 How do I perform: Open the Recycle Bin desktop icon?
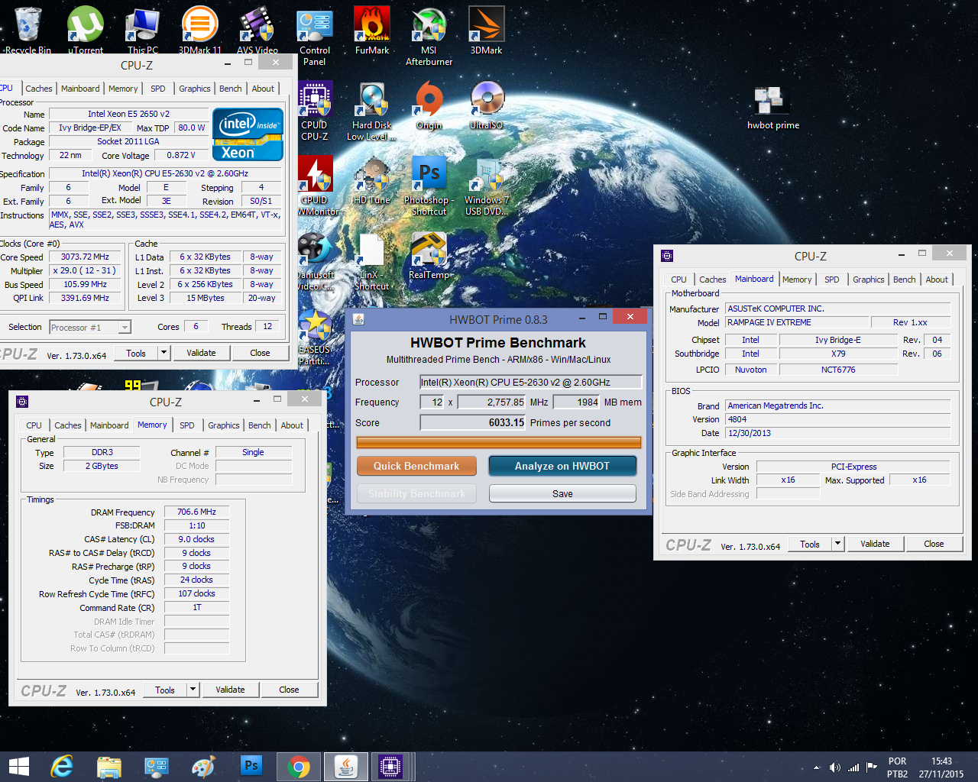pos(28,29)
